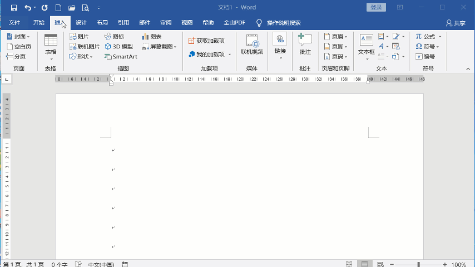Create a new blank document icon
475x267 pixels.
coord(58,8)
